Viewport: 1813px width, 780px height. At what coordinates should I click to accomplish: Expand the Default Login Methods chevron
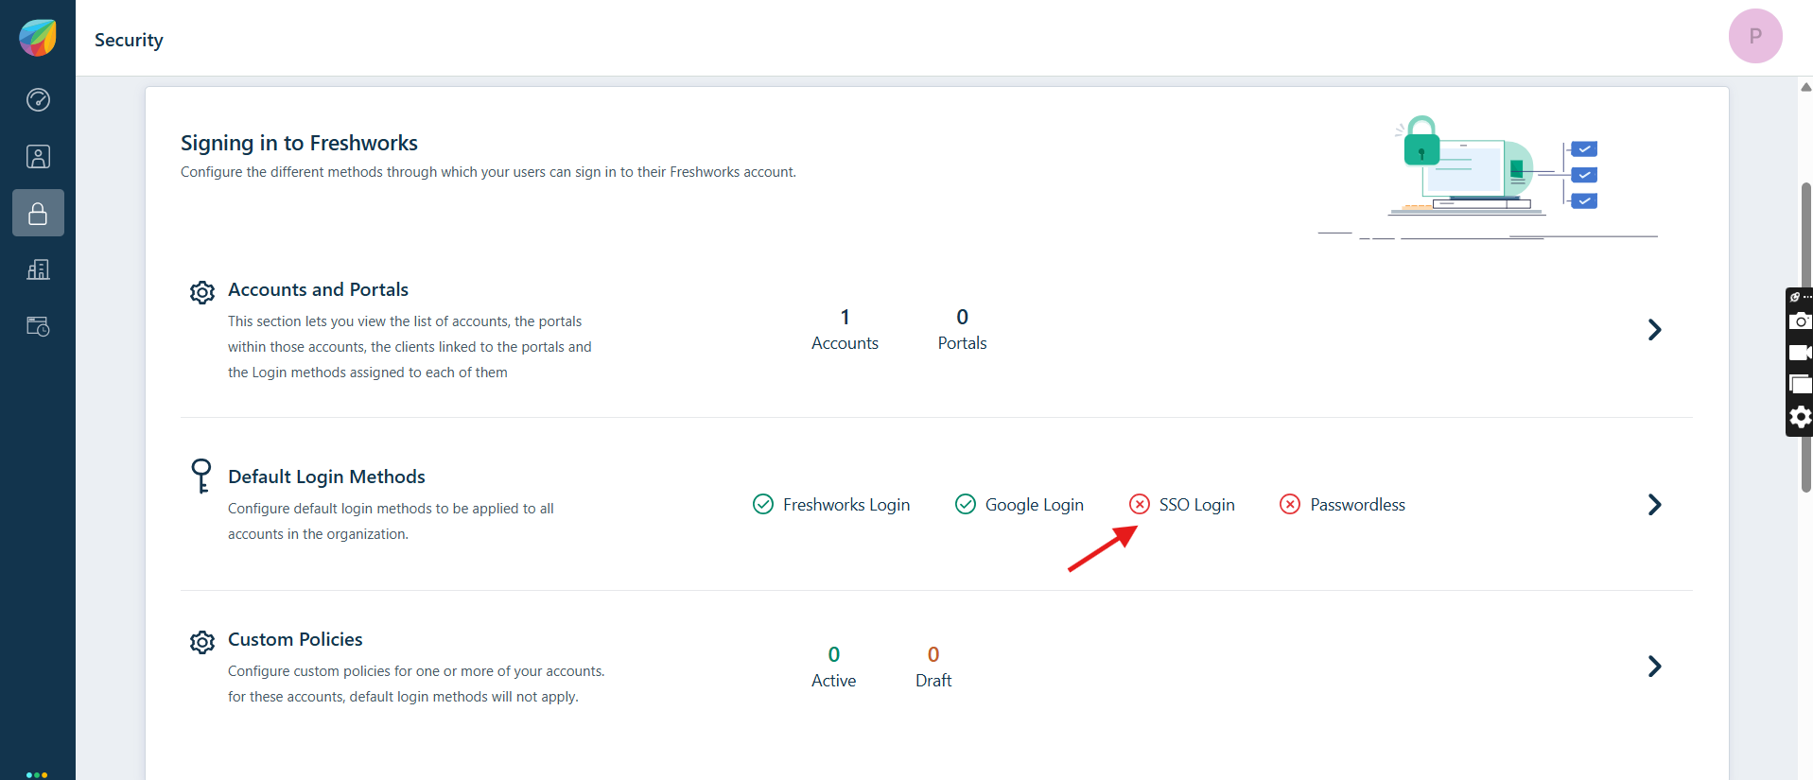[x=1654, y=504]
